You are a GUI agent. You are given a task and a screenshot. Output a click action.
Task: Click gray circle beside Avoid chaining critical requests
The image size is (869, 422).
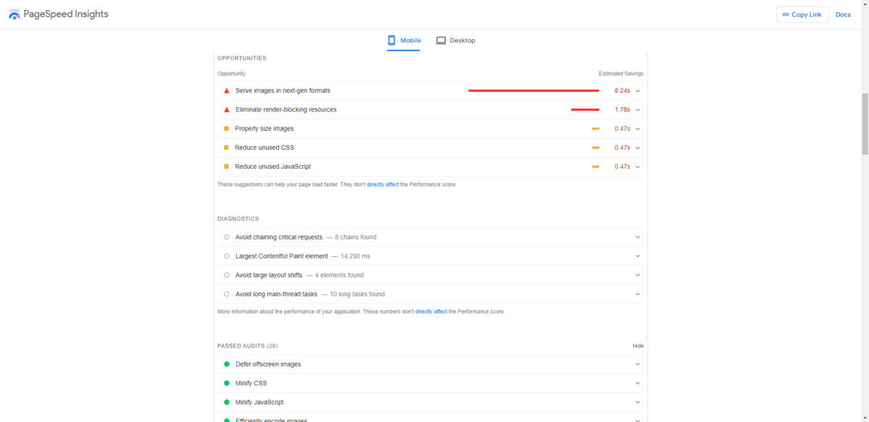227,237
